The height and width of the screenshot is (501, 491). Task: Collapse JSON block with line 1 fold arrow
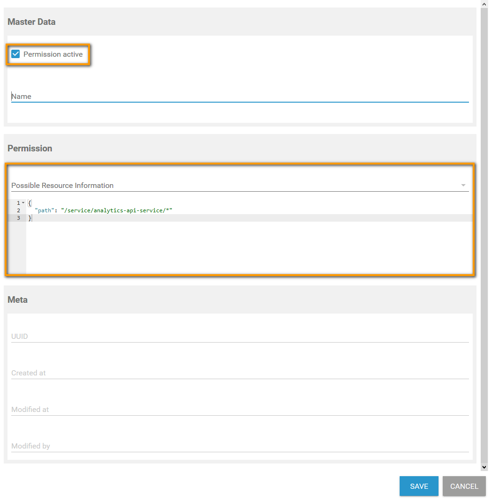[23, 203]
